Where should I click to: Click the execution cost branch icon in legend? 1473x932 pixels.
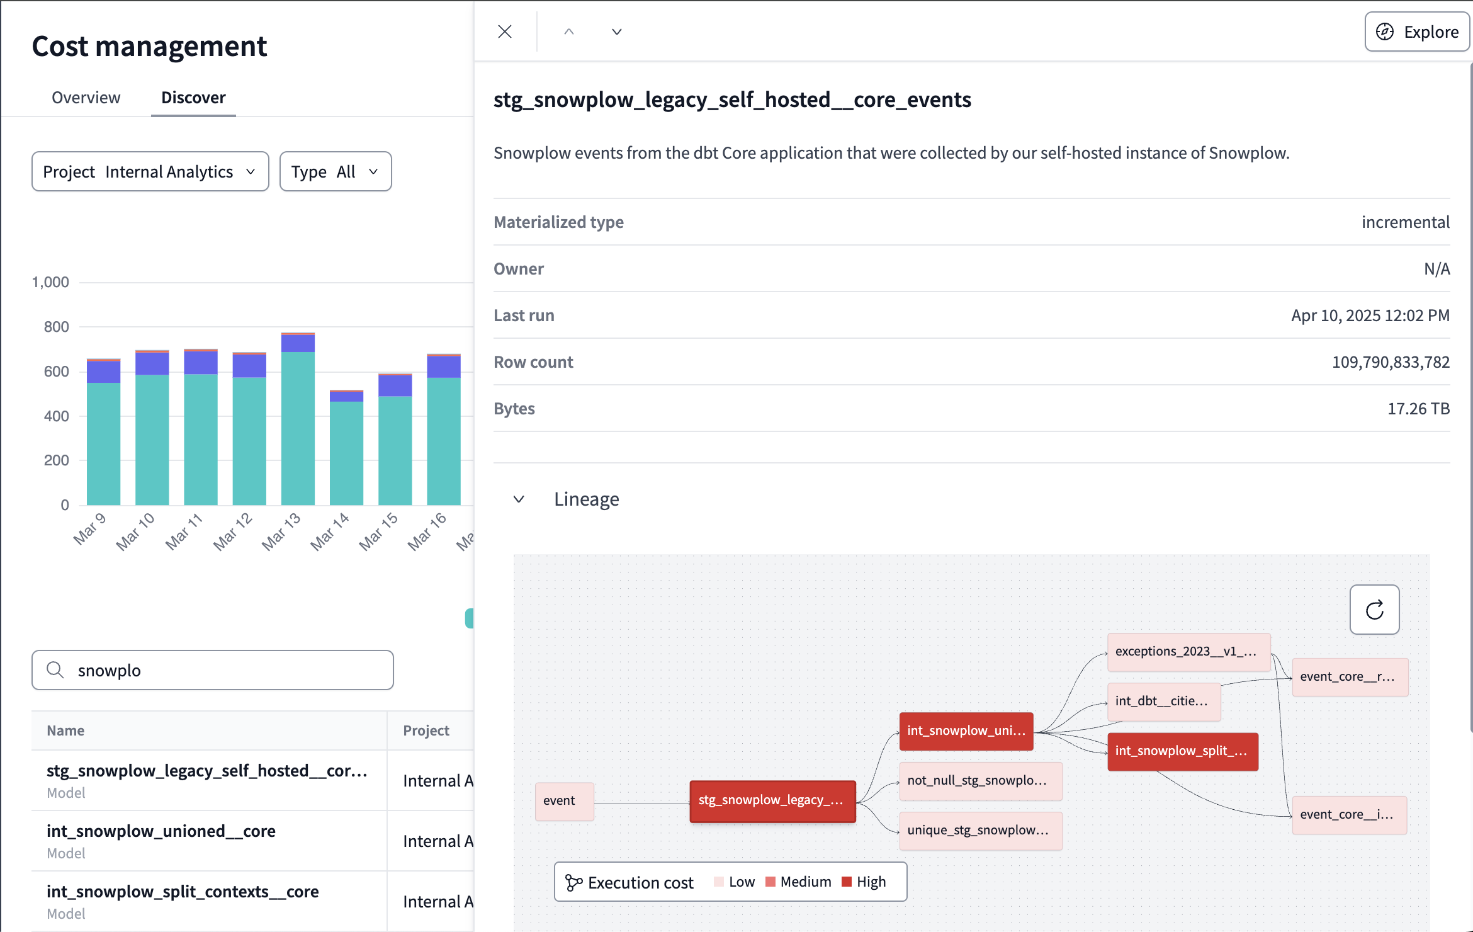[x=573, y=882]
